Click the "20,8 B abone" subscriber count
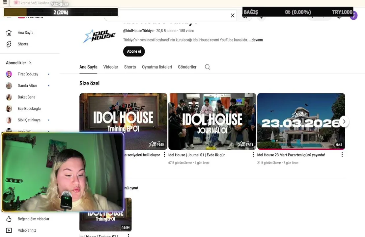365x237 pixels. (166, 31)
